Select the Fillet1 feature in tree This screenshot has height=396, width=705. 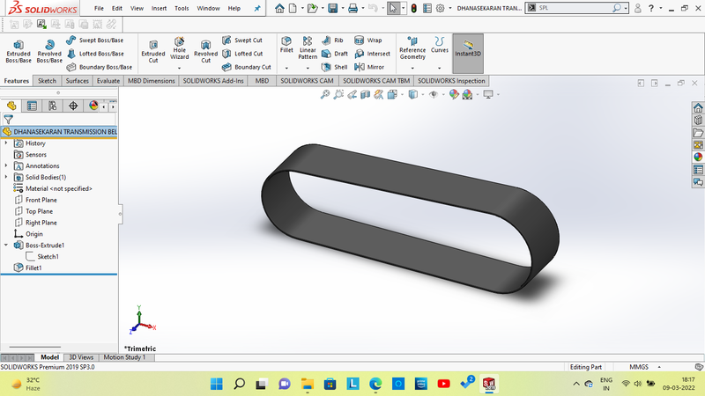(x=33, y=268)
